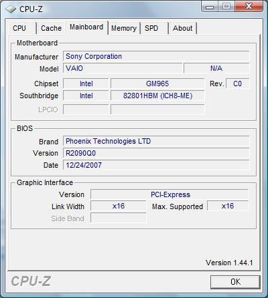Click the Graphic Interface PCI-Express version field

tap(170, 194)
